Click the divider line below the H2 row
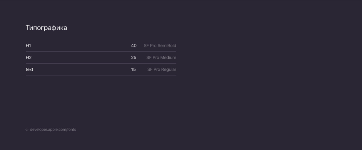 101,64
